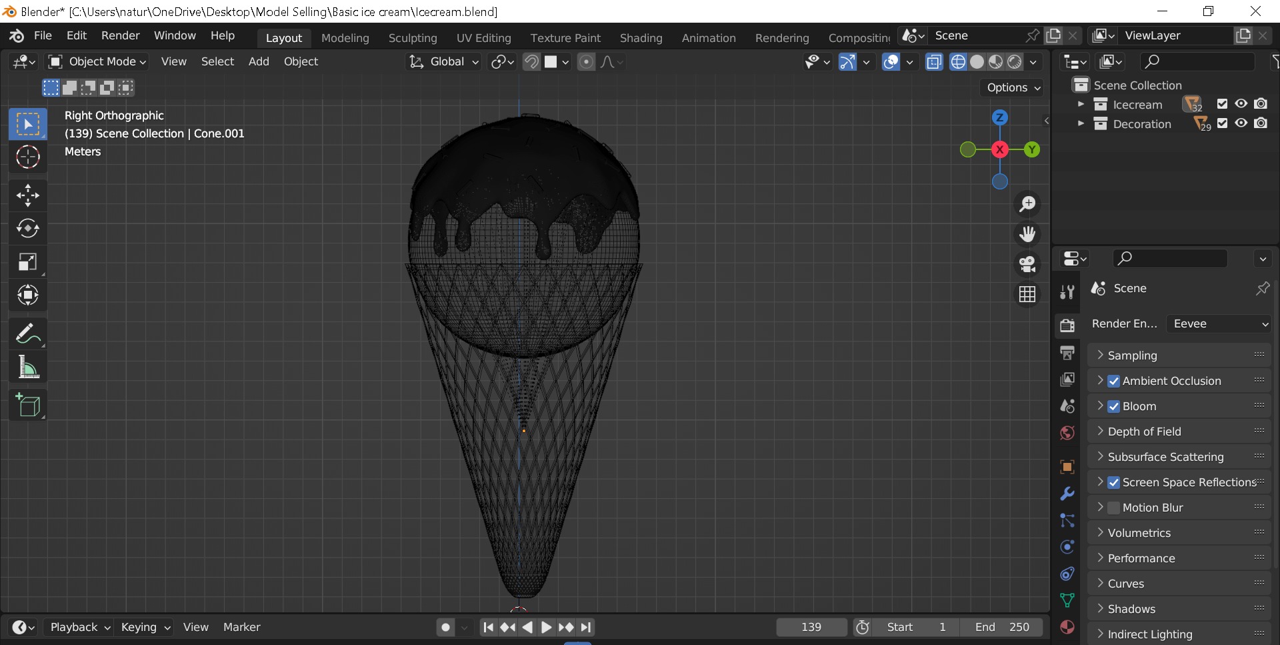Viewport: 1280px width, 645px height.
Task: Hide the Decoration collection in viewport
Action: [x=1241, y=123]
